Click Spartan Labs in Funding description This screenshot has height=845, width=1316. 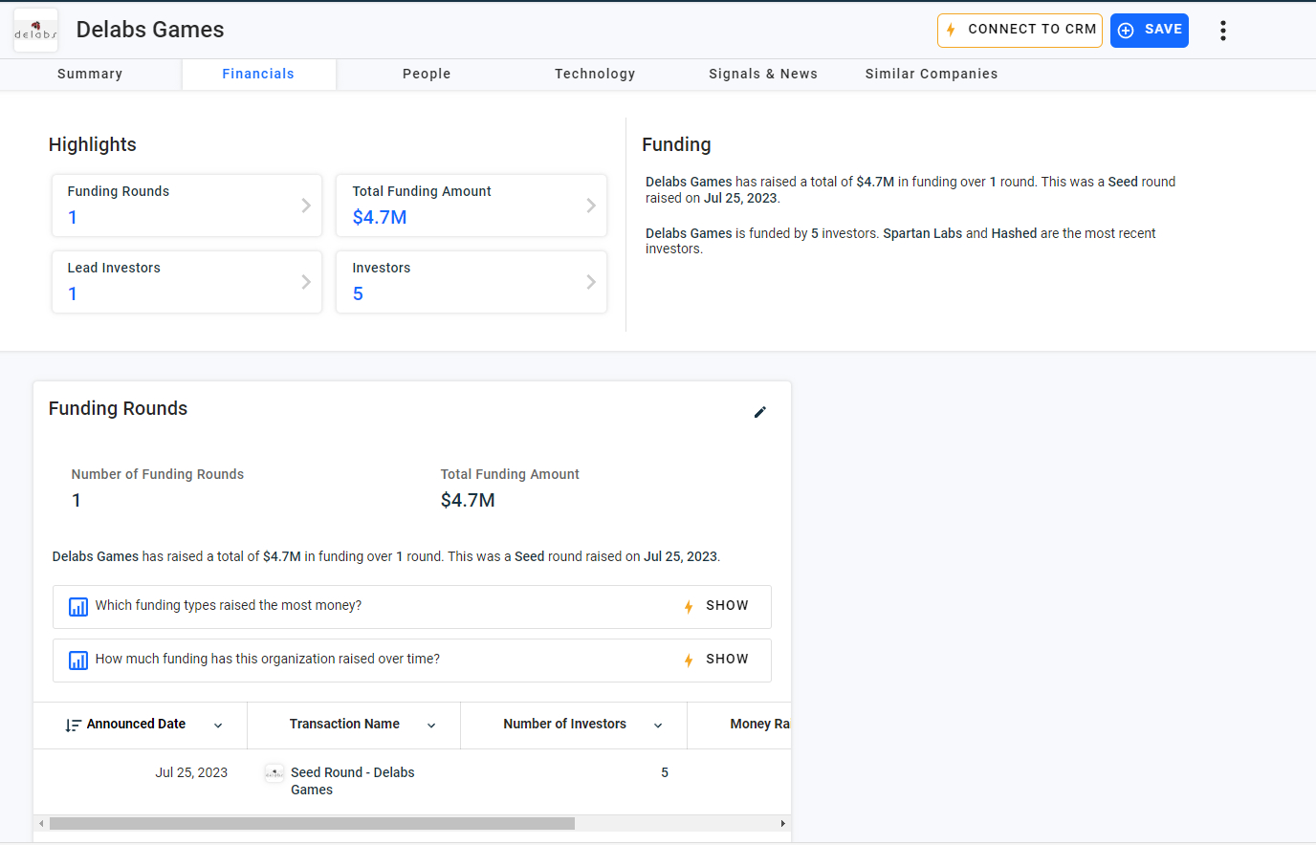pos(922,233)
